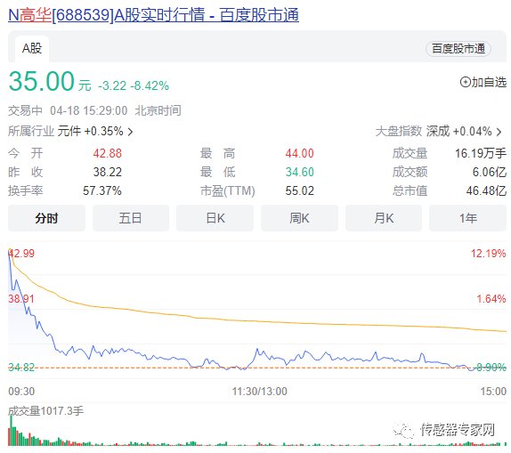The width and height of the screenshot is (511, 453).
Task: Click the 11:30/13:00 marker on time axis
Action: (x=259, y=391)
